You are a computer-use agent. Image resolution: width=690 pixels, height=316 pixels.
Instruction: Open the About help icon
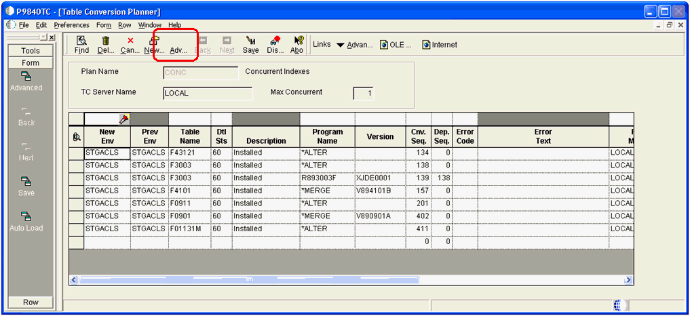click(297, 45)
